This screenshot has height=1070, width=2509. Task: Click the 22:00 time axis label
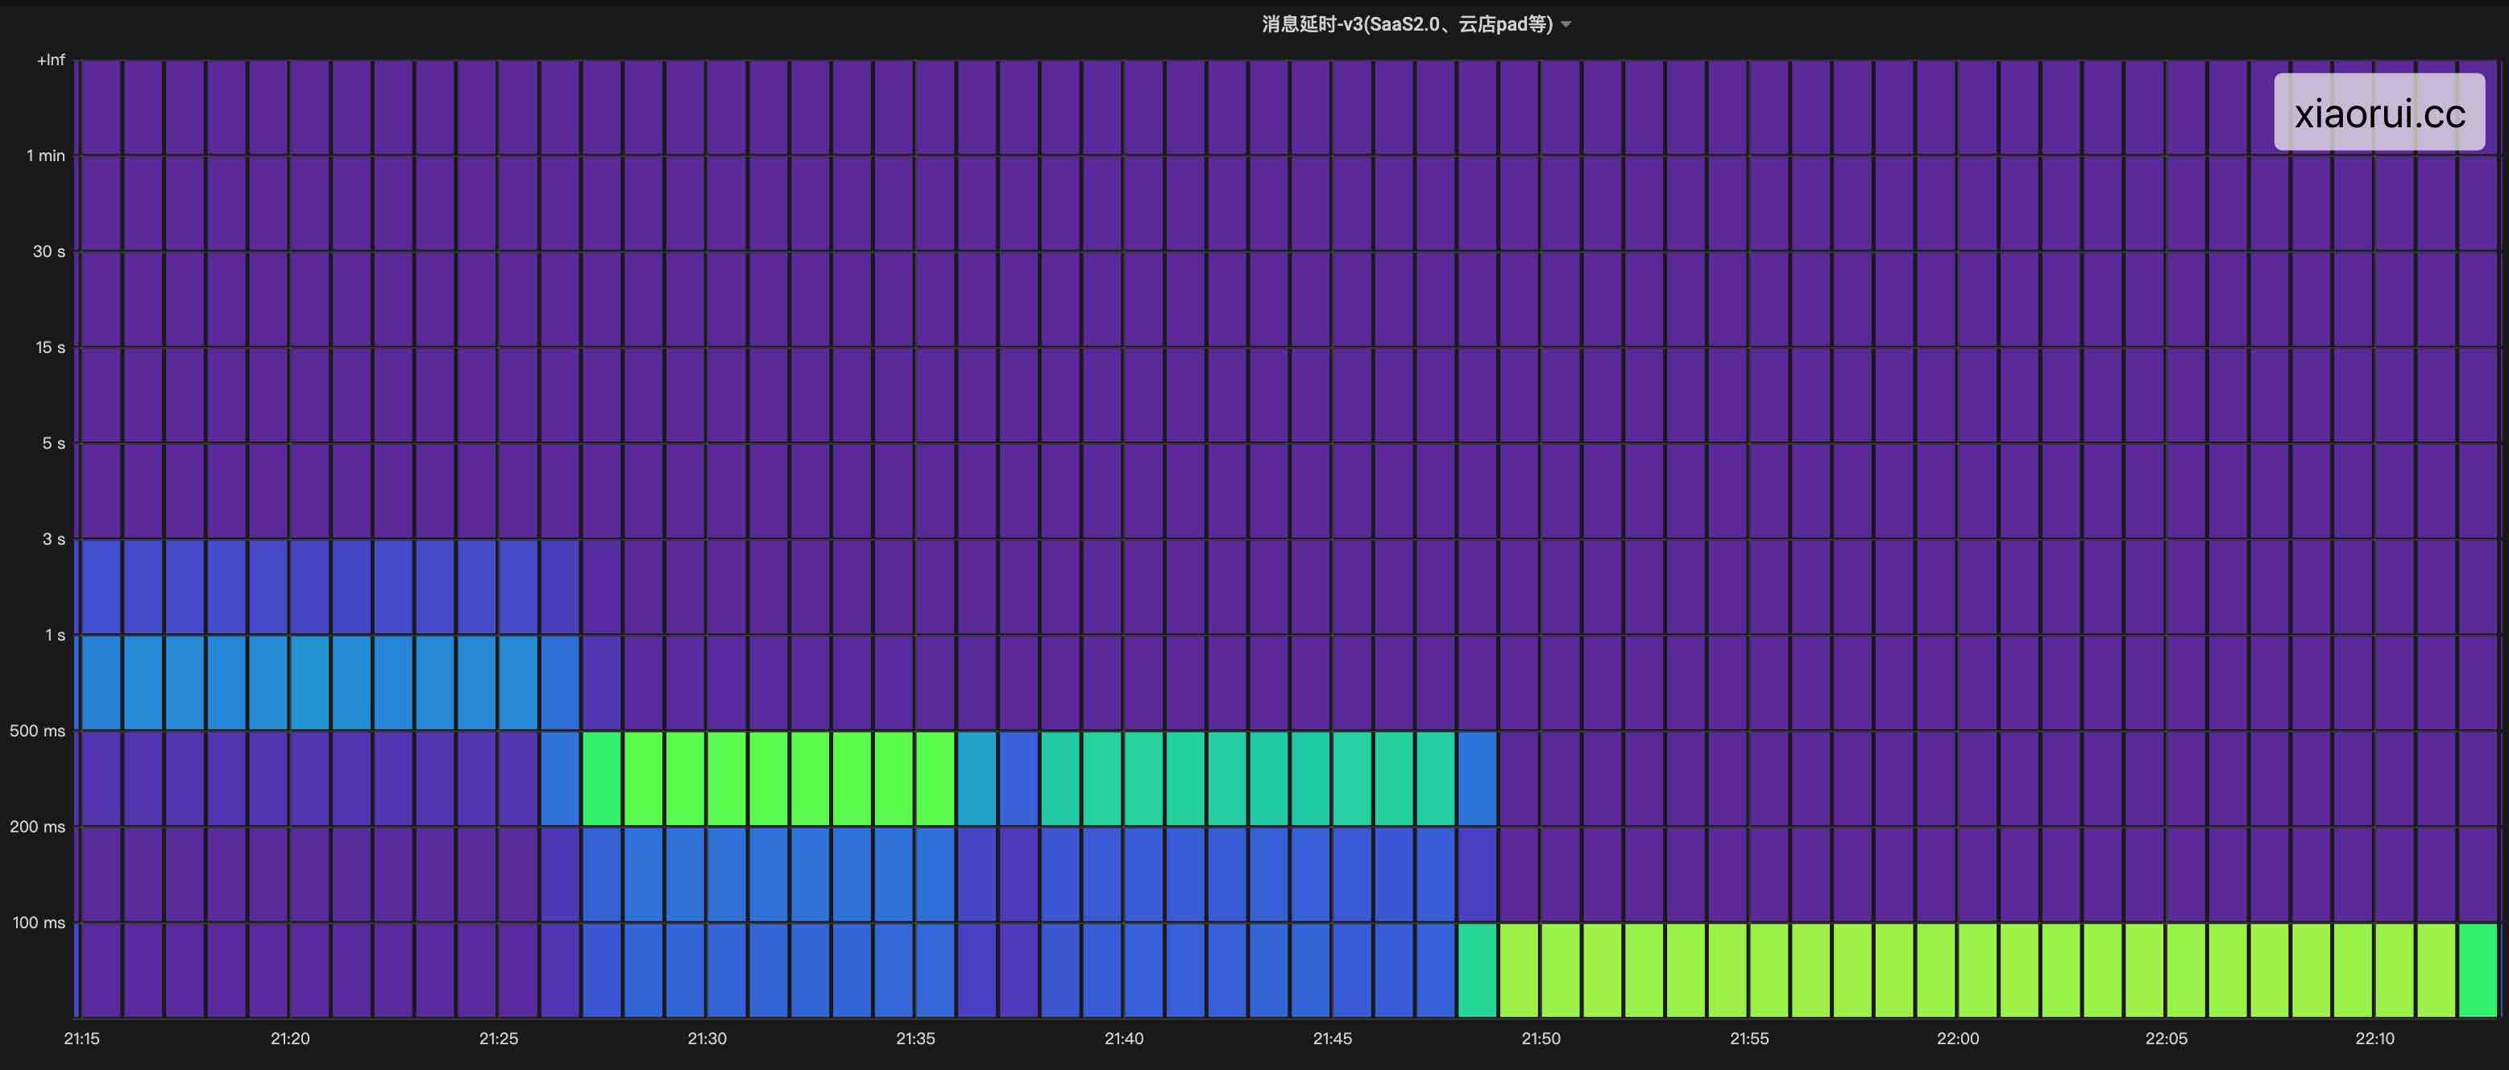coord(1958,1039)
